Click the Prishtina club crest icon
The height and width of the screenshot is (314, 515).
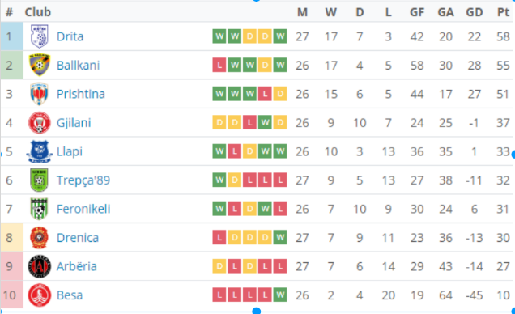pos(39,94)
